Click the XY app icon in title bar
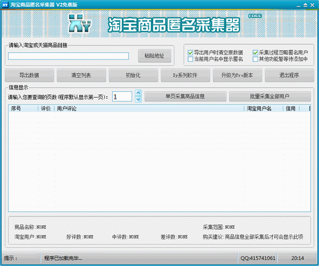The height and width of the screenshot is (266, 319). pos(5,5)
